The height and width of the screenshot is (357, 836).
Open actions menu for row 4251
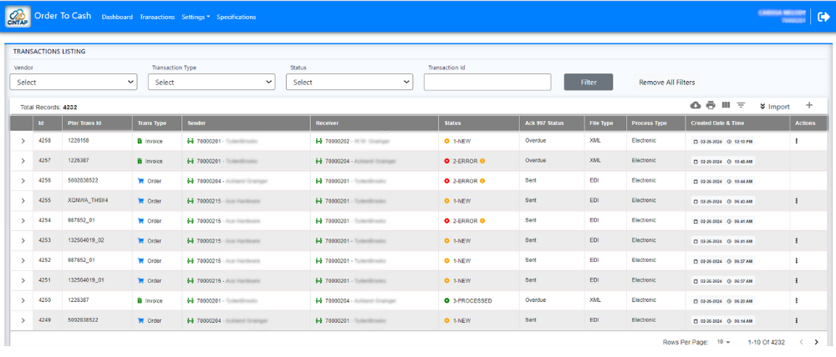coord(796,280)
